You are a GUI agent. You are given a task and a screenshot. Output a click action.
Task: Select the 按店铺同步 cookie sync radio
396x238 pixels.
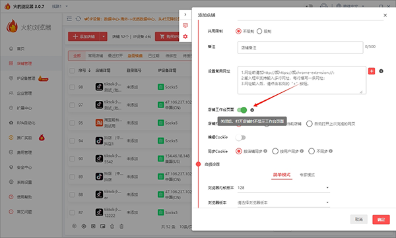click(x=239, y=151)
